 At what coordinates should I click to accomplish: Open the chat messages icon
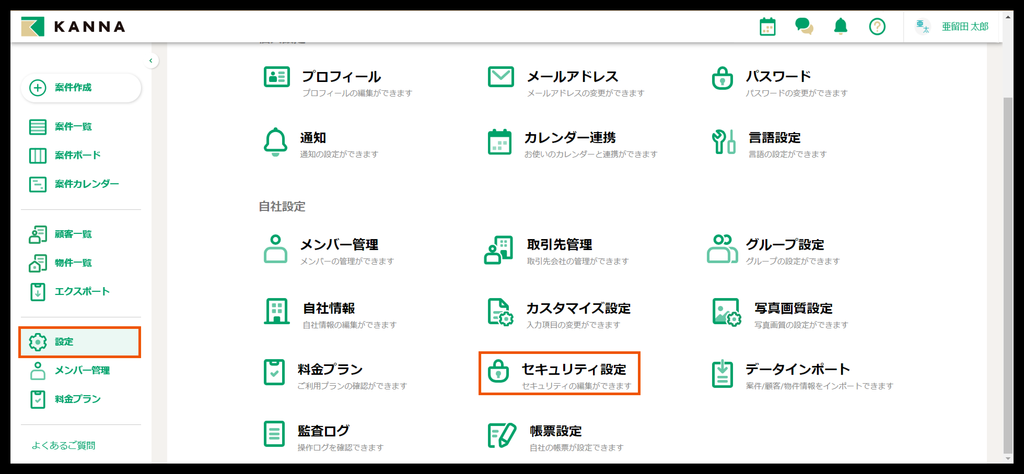point(804,27)
